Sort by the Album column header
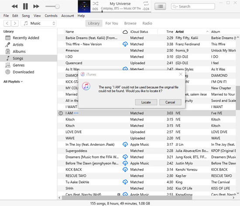Image resolution: width=240 pixels, height=206 pixels. 223,32
